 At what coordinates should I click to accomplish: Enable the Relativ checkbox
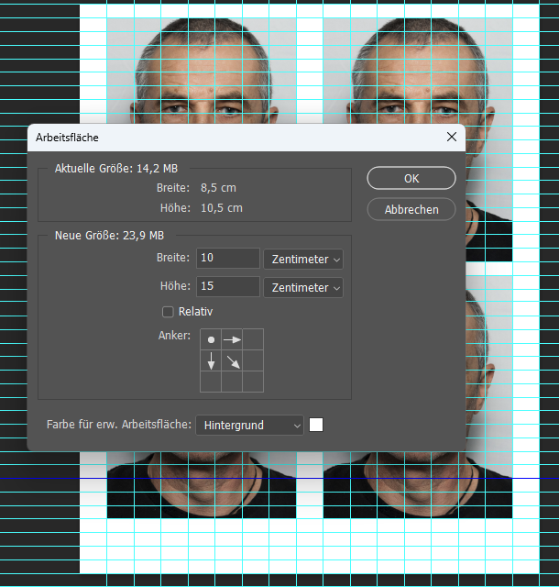pyautogui.click(x=168, y=312)
